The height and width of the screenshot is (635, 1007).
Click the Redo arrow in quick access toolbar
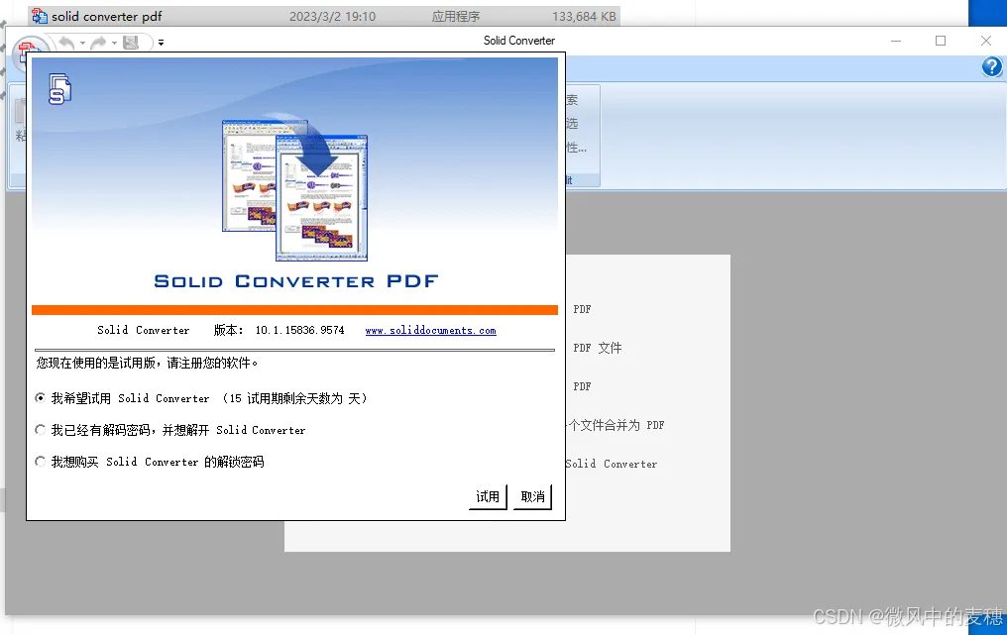click(x=98, y=43)
